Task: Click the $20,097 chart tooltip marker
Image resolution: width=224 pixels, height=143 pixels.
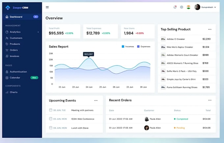Action: coord(89,54)
